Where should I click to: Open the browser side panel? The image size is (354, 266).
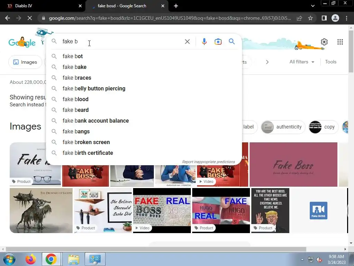point(324,18)
